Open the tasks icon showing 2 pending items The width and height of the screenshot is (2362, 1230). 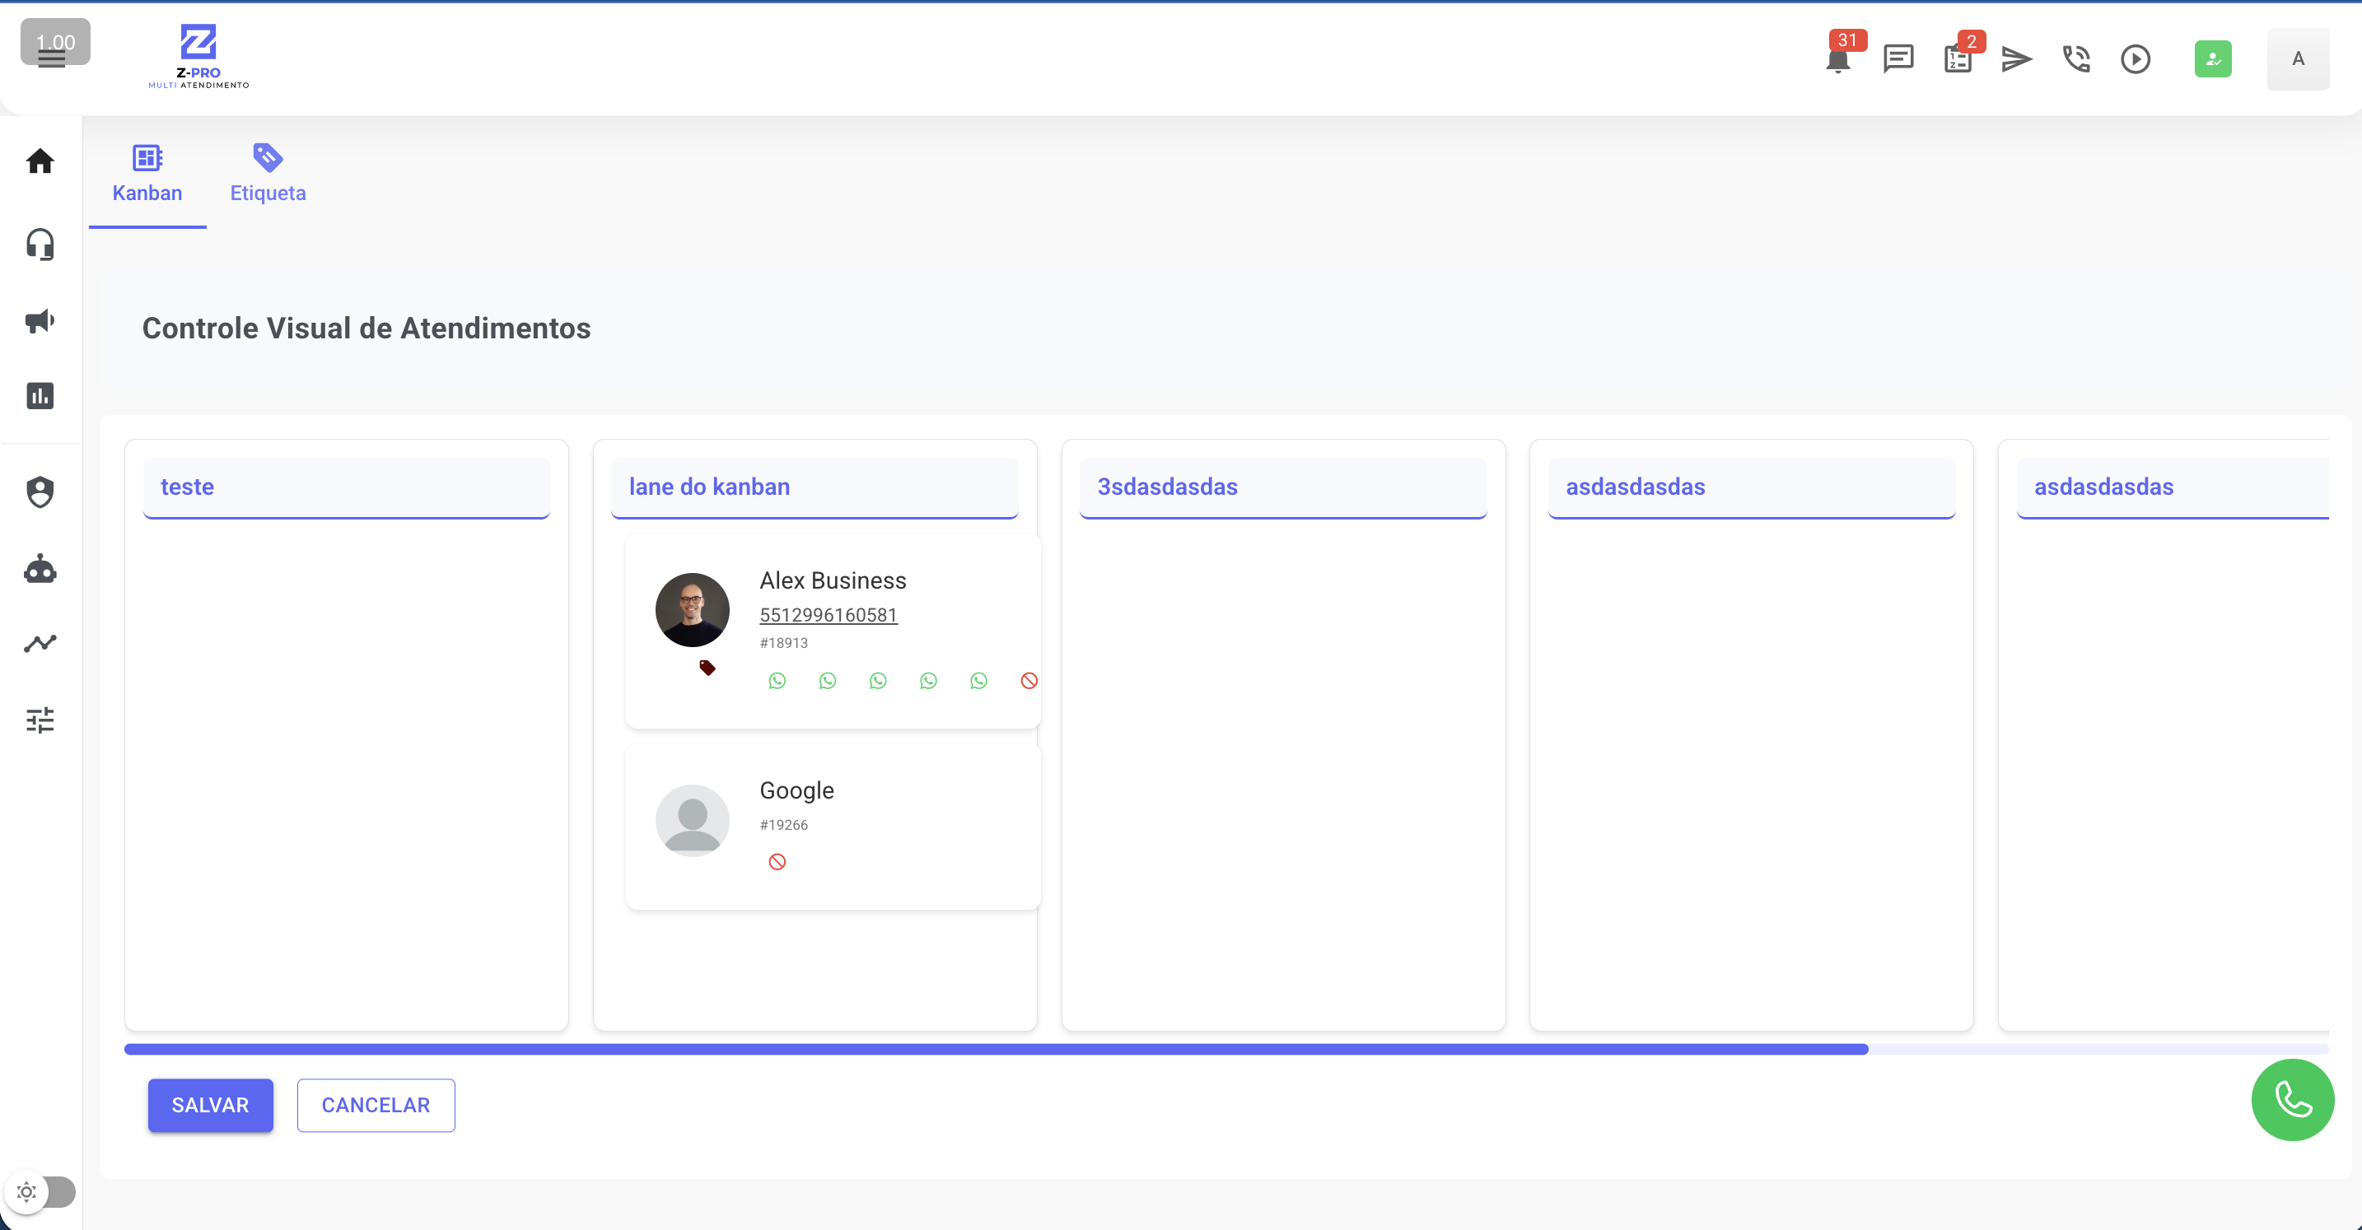(x=1958, y=58)
